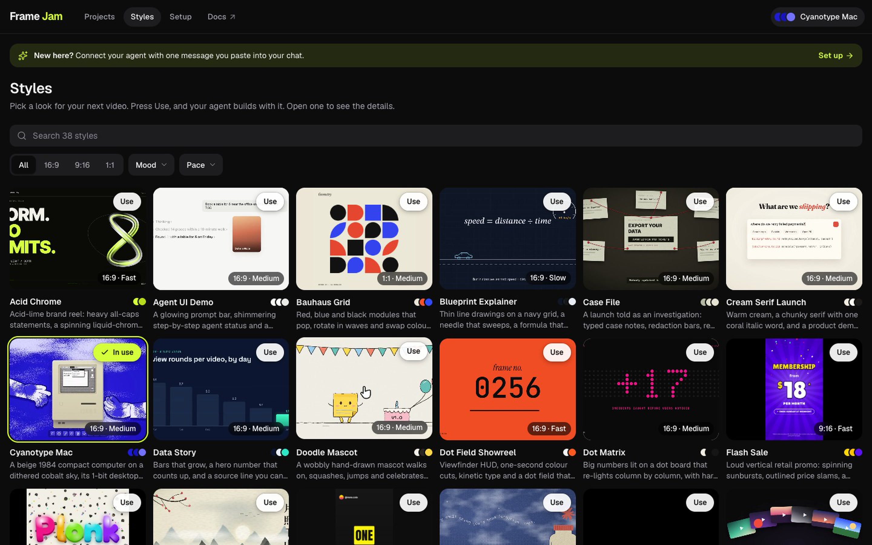The image size is (872, 545).
Task: Use the Blueprint Explainer style
Action: [x=557, y=201]
